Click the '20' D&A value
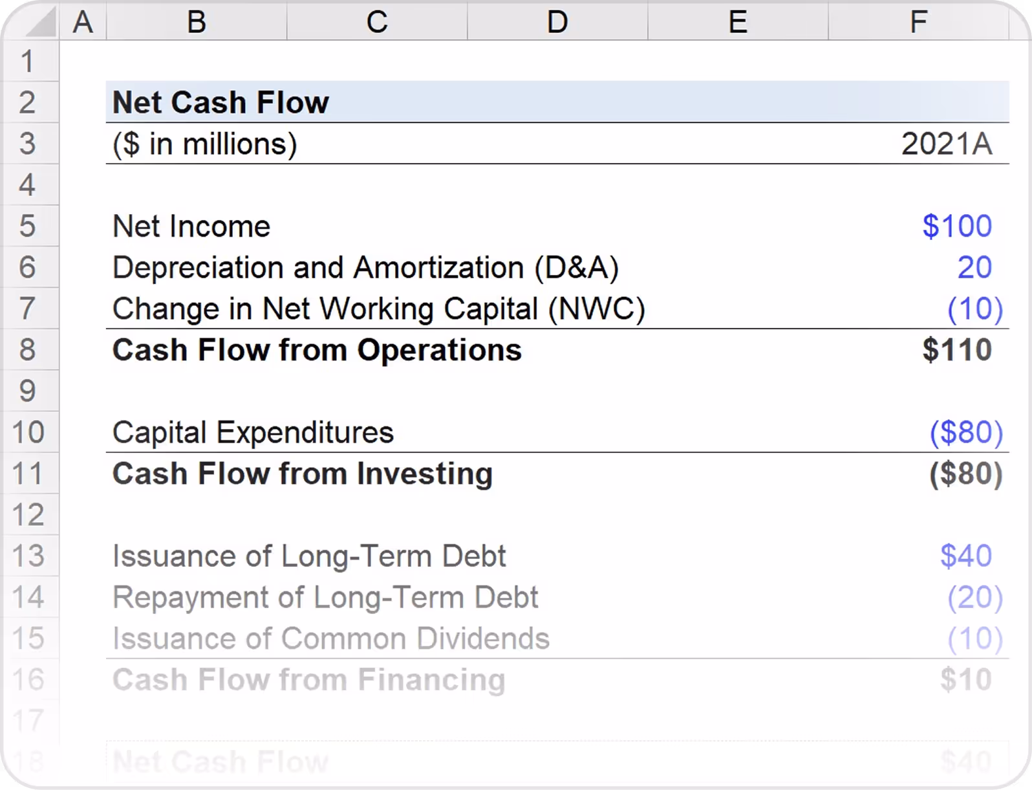Image resolution: width=1032 pixels, height=790 pixels. coord(974,267)
